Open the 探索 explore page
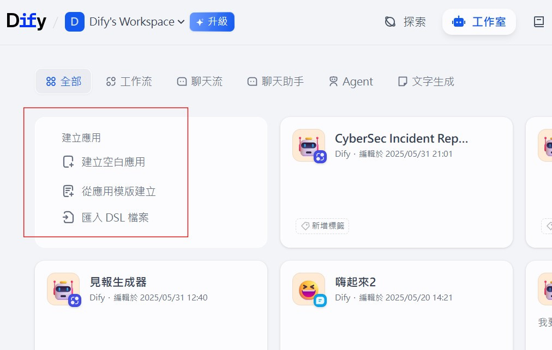The height and width of the screenshot is (350, 552). click(405, 22)
